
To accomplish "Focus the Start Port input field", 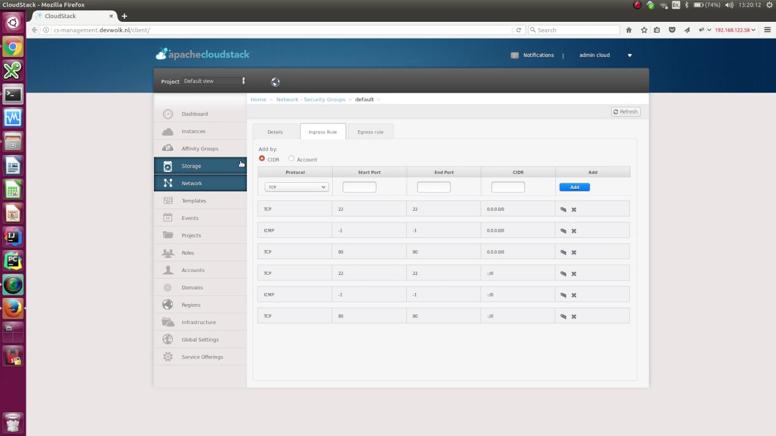I will [359, 187].
